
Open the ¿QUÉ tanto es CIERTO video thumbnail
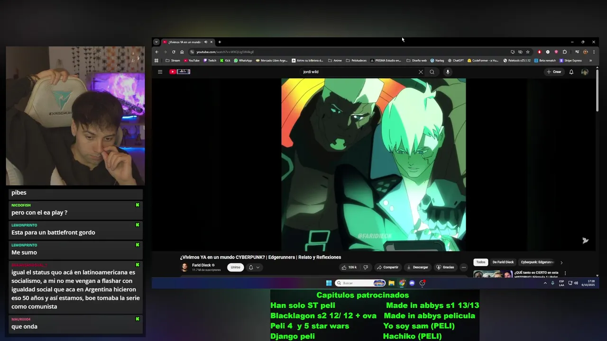(x=493, y=274)
